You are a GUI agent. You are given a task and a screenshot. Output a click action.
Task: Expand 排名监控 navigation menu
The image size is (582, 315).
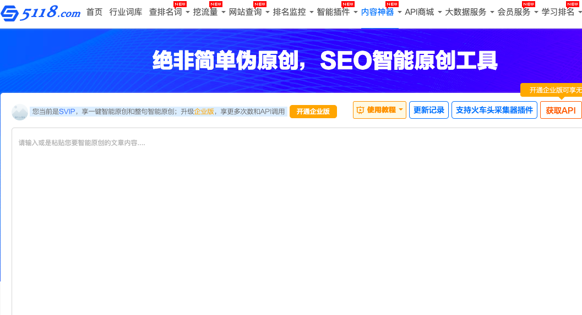tap(293, 12)
